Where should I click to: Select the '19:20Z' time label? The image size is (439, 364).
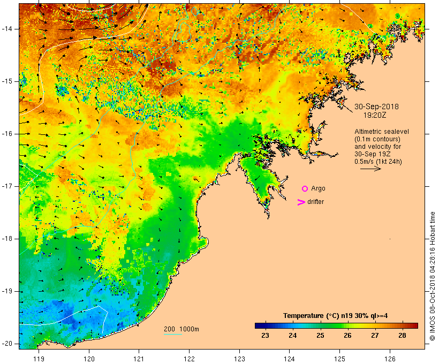pyautogui.click(x=375, y=115)
